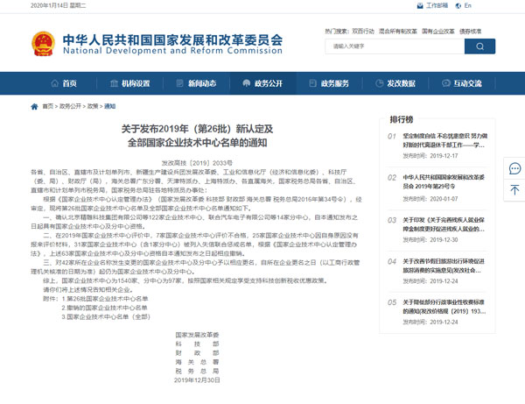Click the English title National Development and Reform Commission
The height and width of the screenshot is (404, 525).
(x=172, y=51)
